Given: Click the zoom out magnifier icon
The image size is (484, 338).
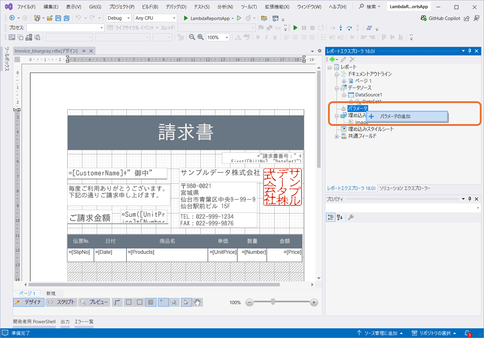Looking at the screenshot, I should (x=192, y=37).
